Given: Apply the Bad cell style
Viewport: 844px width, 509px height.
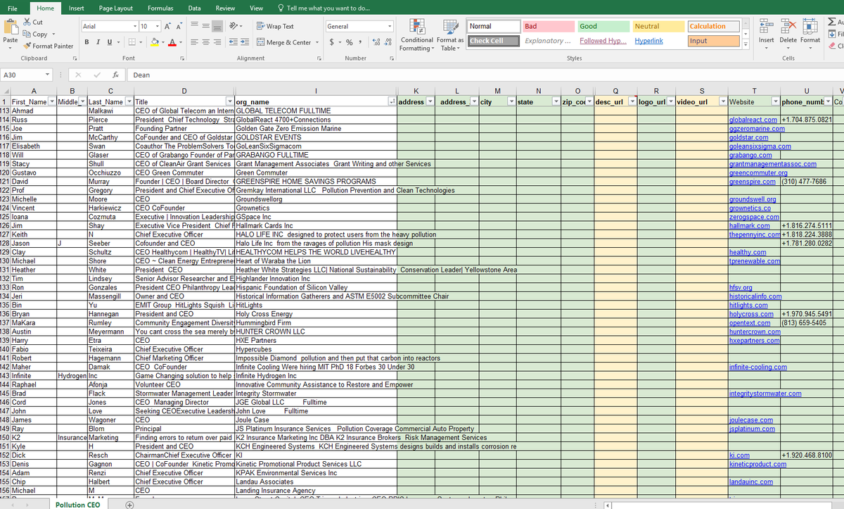Looking at the screenshot, I should (547, 26).
